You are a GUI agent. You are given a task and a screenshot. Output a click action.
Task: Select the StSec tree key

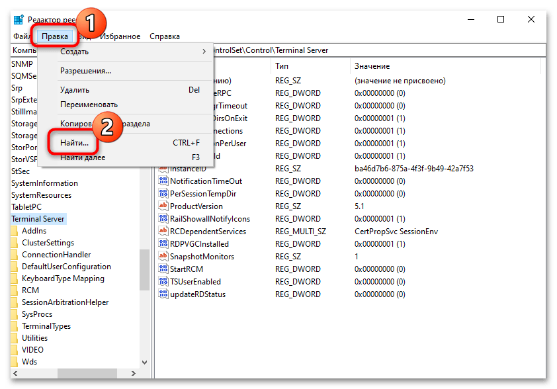coord(21,171)
